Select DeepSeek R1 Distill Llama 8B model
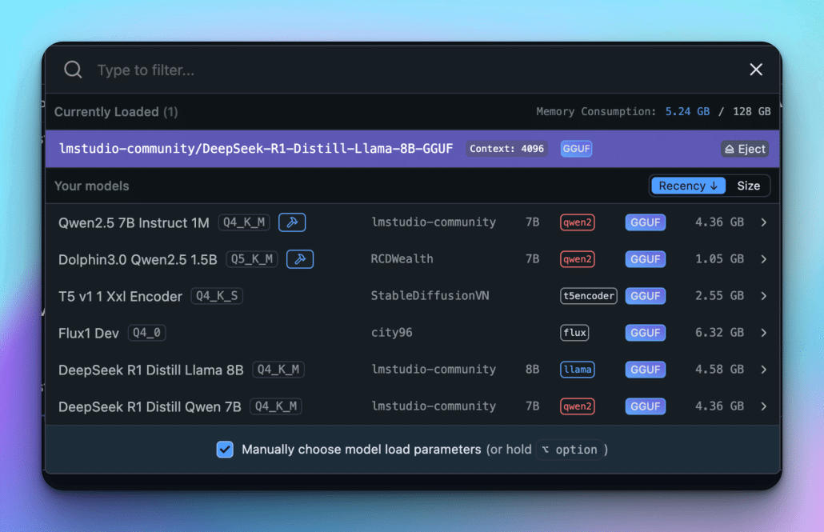Image resolution: width=824 pixels, height=532 pixels. pyautogui.click(x=150, y=370)
